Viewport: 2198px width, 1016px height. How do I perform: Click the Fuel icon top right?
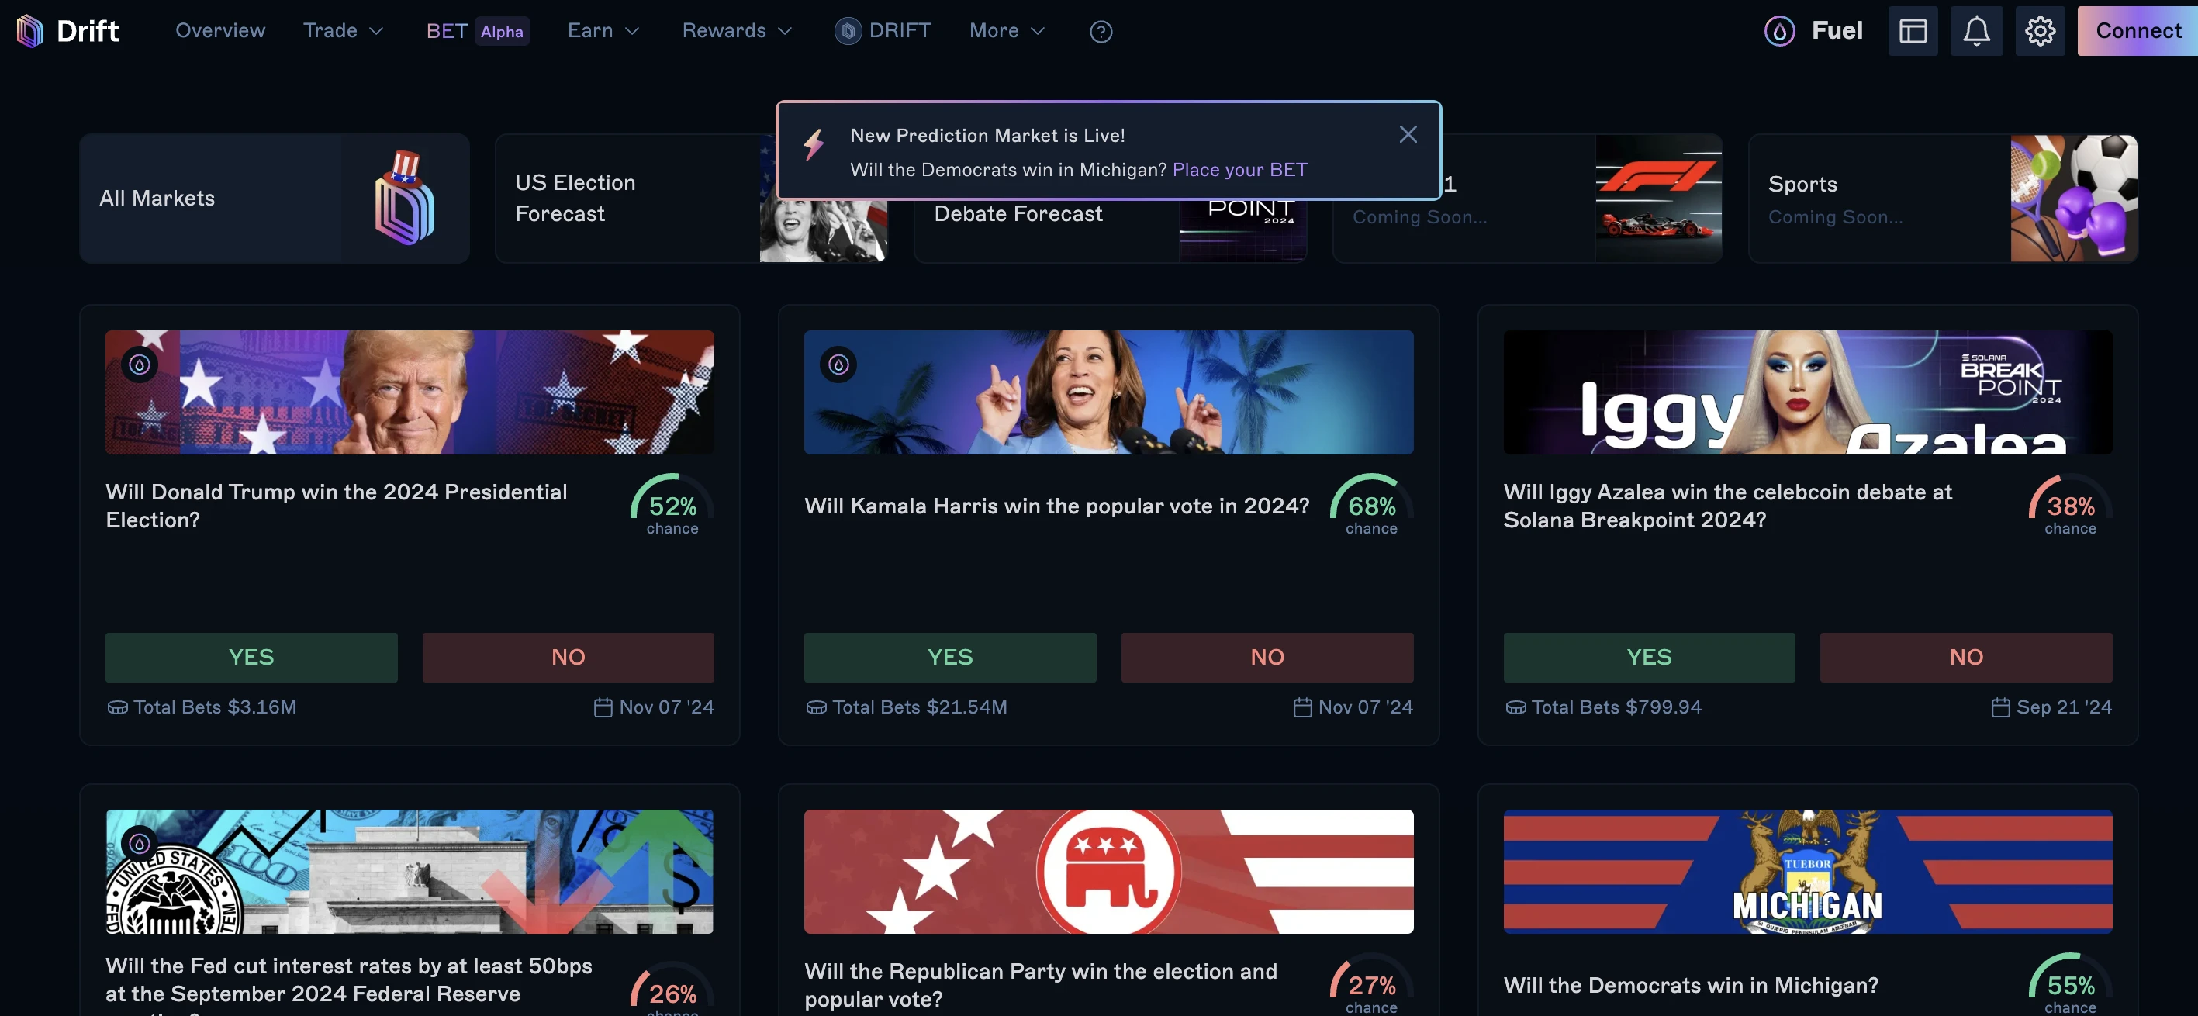pos(1780,31)
